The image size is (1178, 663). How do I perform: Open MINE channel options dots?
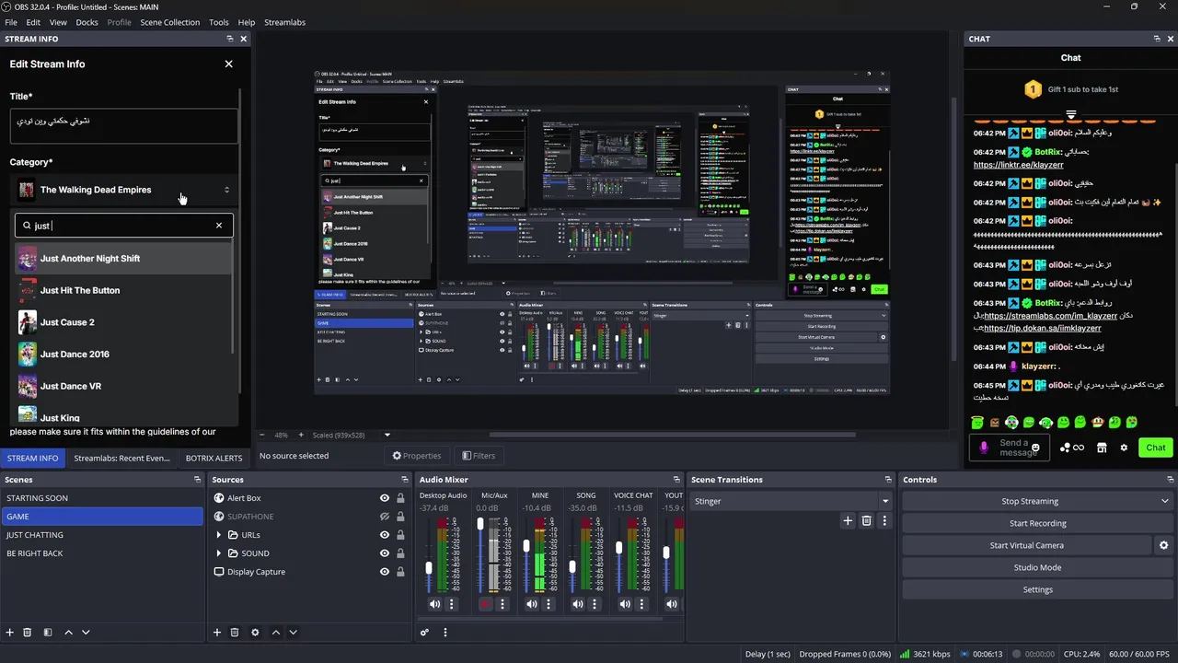(549, 604)
